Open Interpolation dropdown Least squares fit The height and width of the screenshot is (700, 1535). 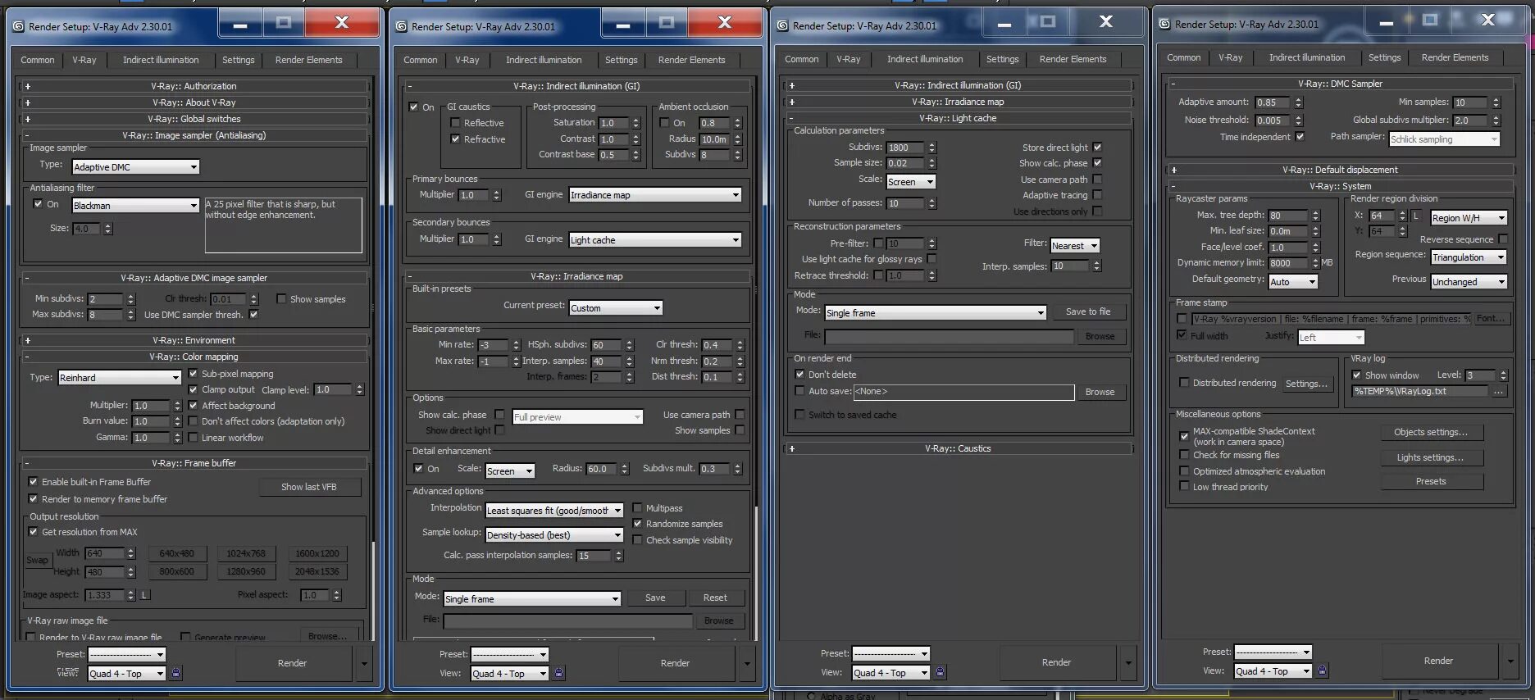554,511
